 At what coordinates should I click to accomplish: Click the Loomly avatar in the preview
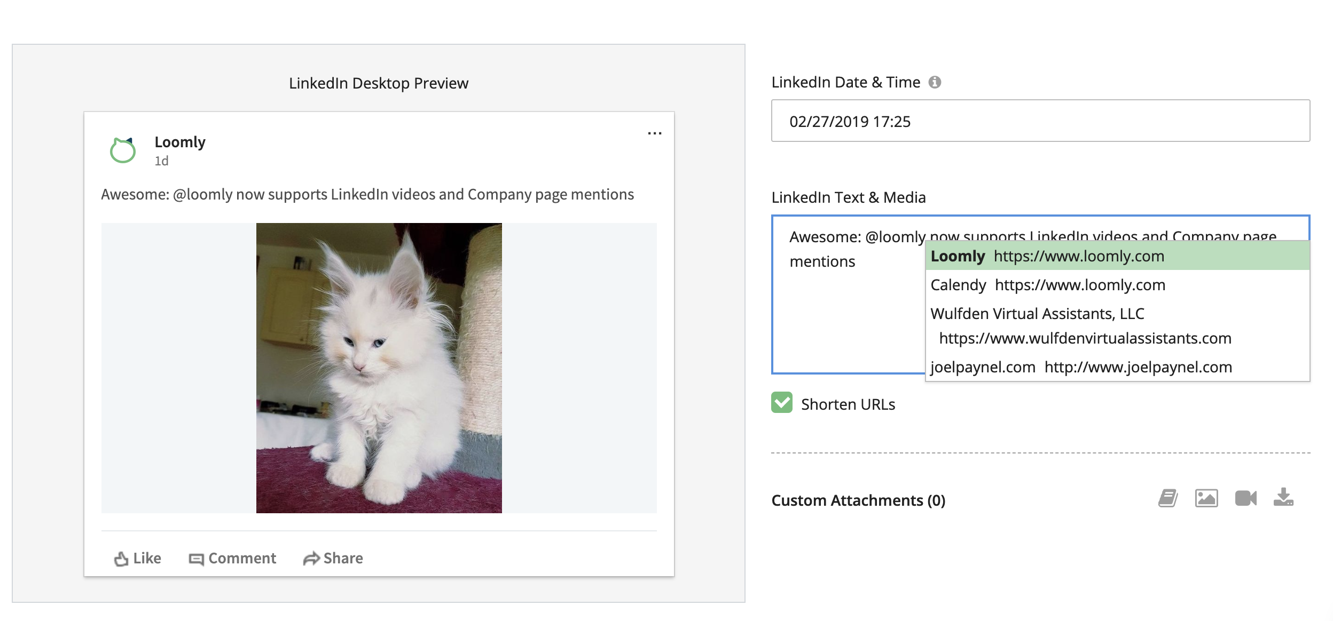coord(122,151)
